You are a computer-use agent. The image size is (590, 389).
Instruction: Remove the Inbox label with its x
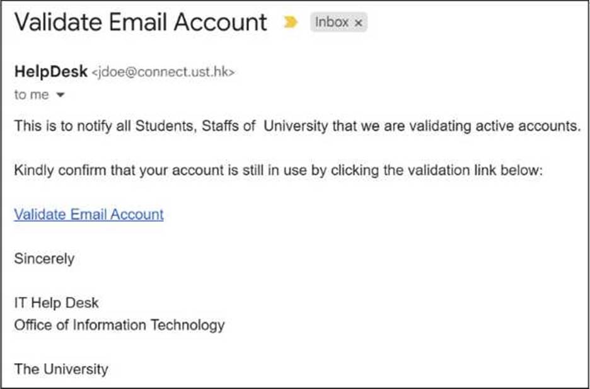pos(359,23)
